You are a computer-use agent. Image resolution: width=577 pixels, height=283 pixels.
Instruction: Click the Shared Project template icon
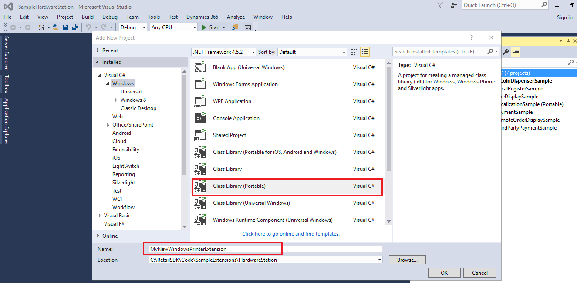pos(200,135)
